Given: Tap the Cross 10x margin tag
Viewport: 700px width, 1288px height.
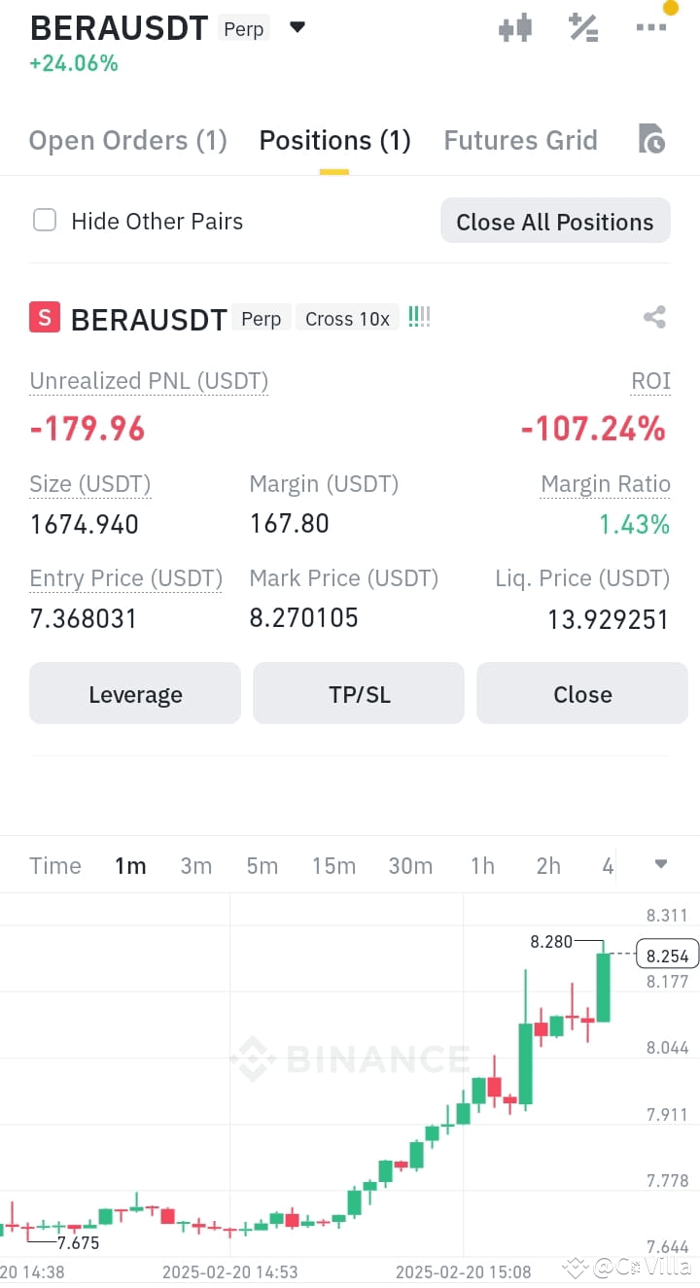Looking at the screenshot, I should pos(347,319).
